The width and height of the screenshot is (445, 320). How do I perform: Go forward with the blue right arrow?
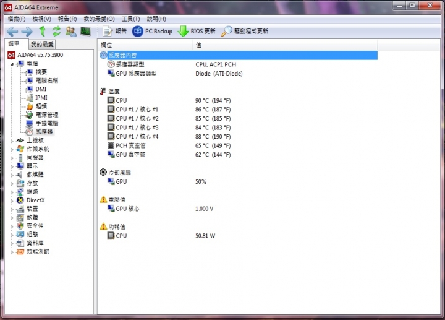coord(27,32)
